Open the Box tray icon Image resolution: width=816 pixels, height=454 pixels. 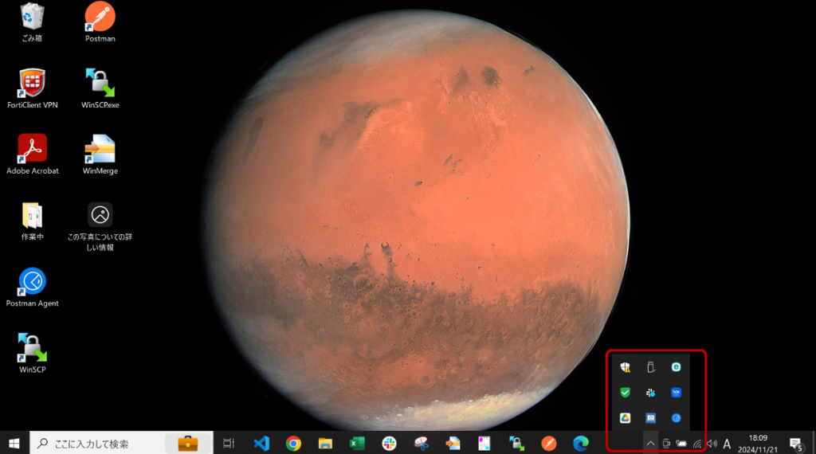point(676,393)
